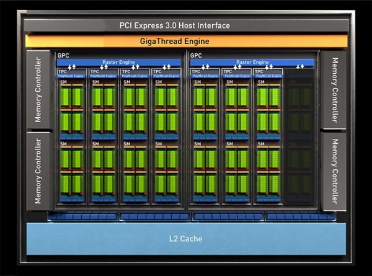This screenshot has width=372, height=276.
Task: Click the lower-right Memory Controller block
Action: point(333,171)
